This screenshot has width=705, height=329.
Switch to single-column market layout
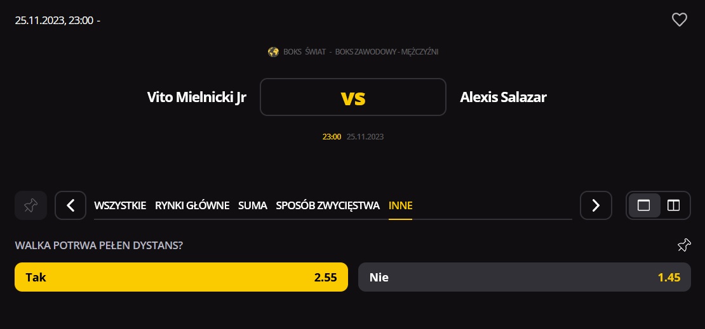(x=644, y=205)
